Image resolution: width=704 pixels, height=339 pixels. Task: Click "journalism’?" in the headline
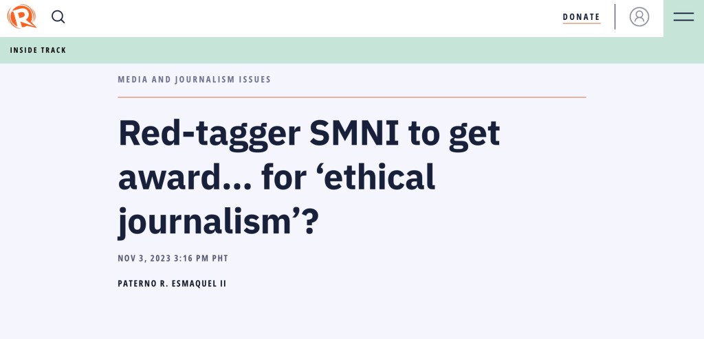218,222
